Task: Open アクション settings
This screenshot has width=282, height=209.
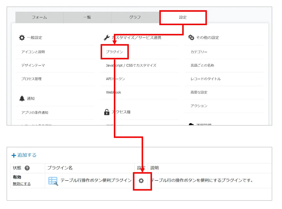Action: click(x=199, y=106)
